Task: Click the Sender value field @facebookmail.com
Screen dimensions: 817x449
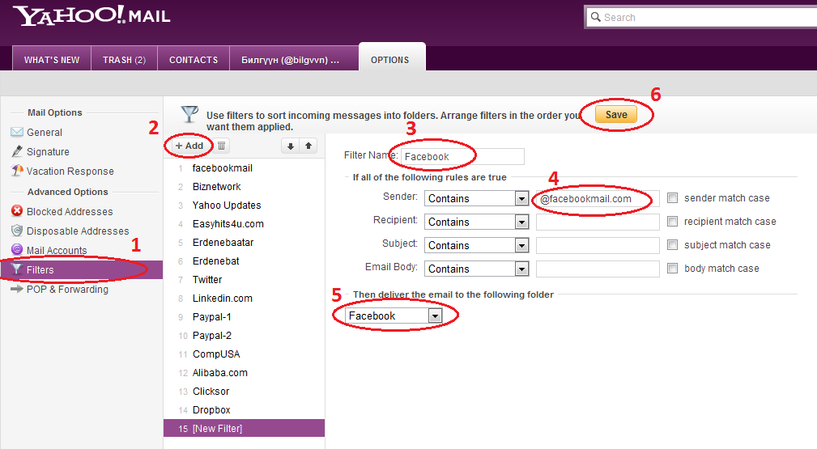Action: [x=598, y=198]
